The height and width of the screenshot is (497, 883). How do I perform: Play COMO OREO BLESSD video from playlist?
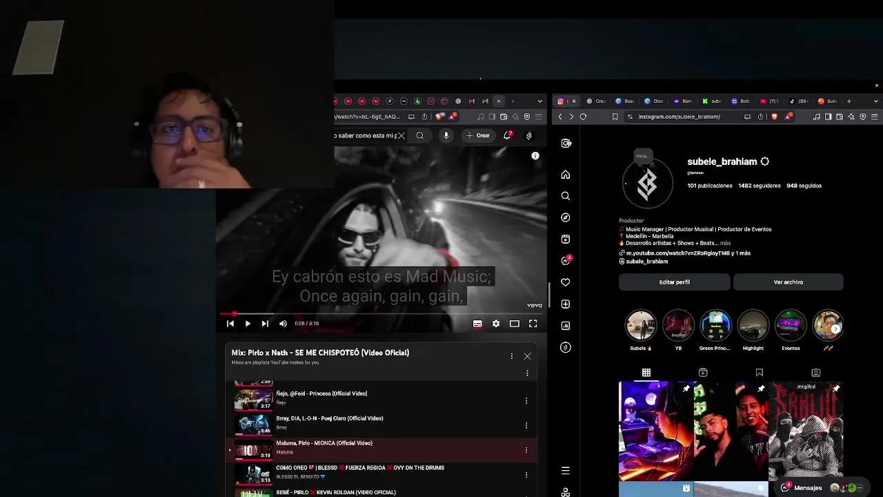(x=381, y=475)
